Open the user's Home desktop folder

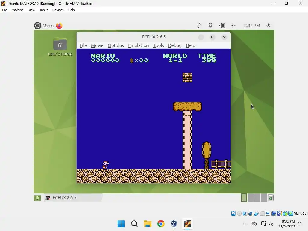[x=60, y=47]
